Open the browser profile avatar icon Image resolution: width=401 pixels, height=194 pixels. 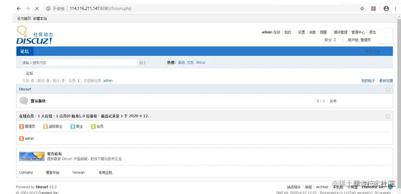(x=386, y=9)
